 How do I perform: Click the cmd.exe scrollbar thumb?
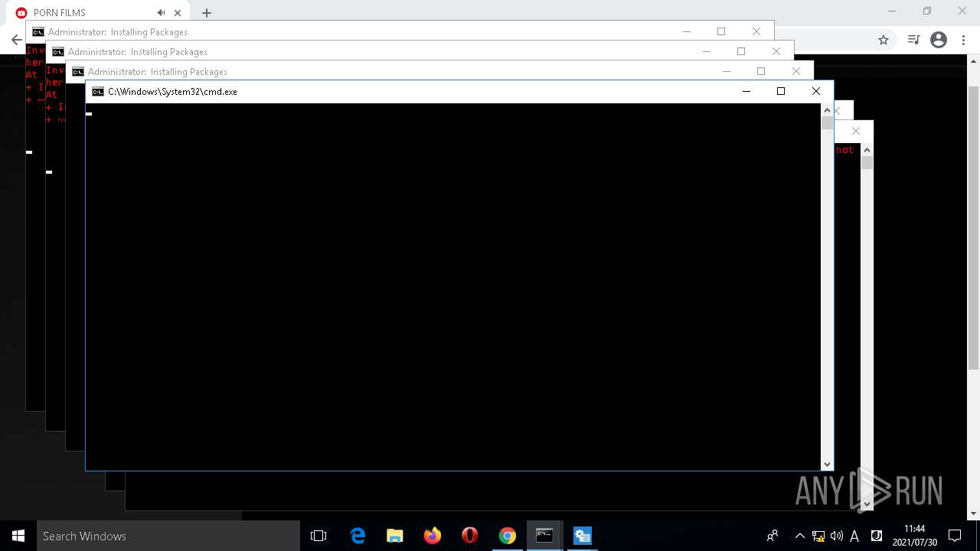click(827, 122)
